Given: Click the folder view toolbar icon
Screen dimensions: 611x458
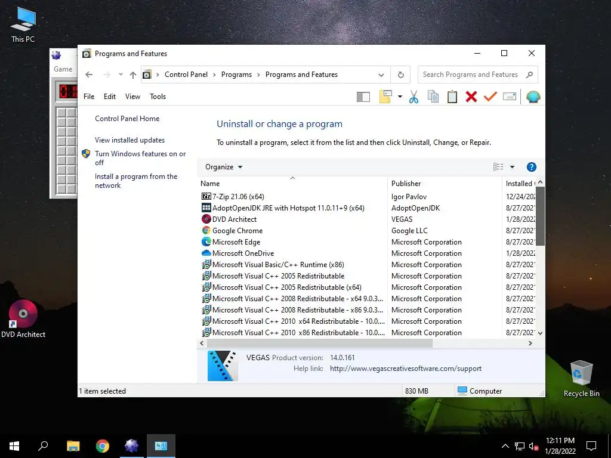Looking at the screenshot, I should (385, 97).
